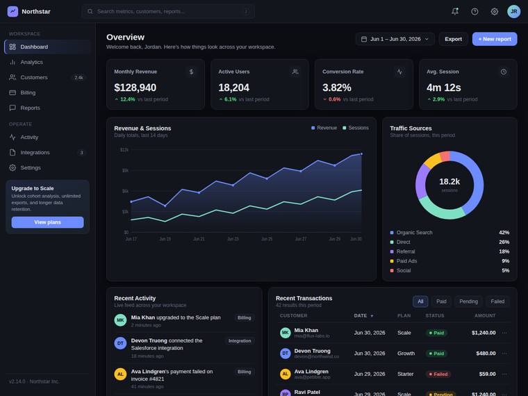Click the pulse icon on Conversion Rate card

pos(399,72)
